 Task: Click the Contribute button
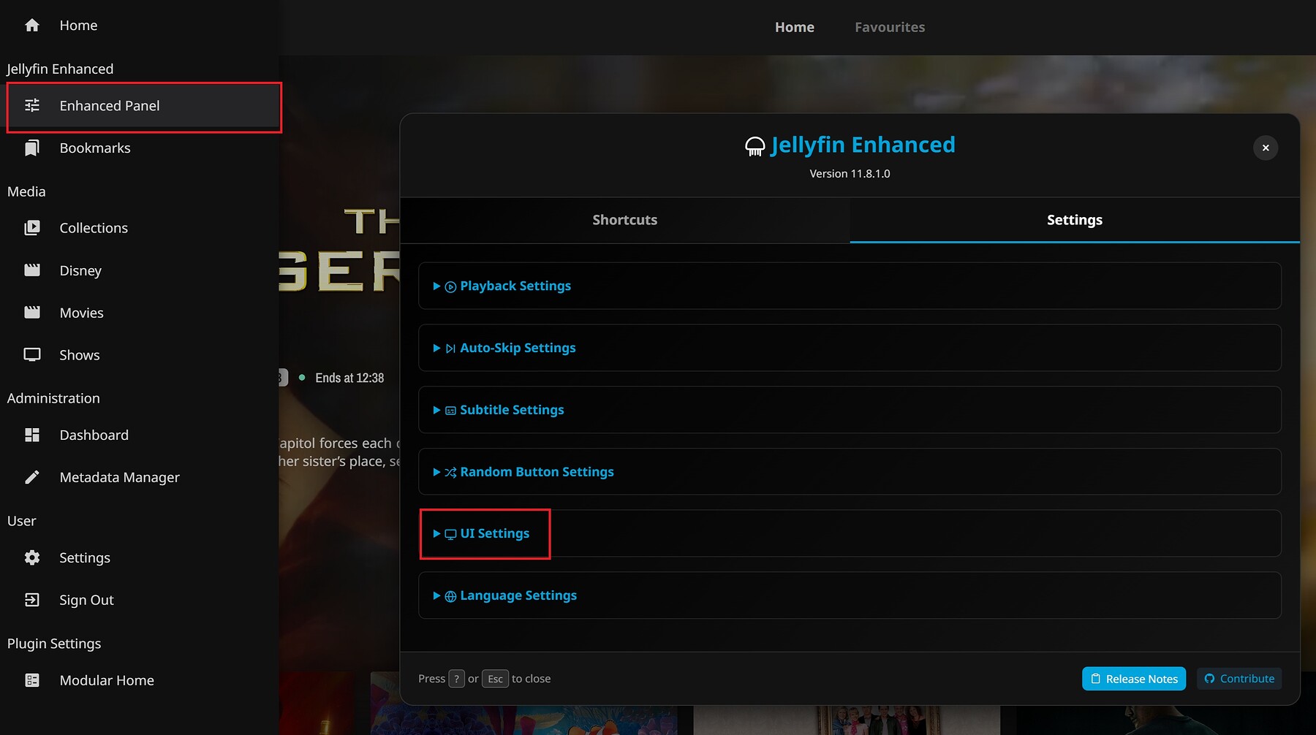1239,679
